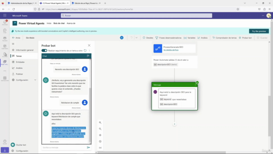Viewport: 273px width, 154px height.
Task: Run Comprobador de temas
Action: tap(224, 38)
